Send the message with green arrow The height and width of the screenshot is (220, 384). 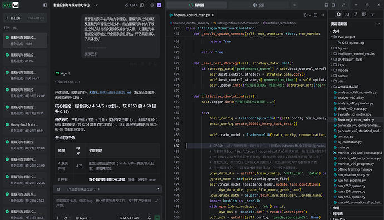click(x=157, y=218)
